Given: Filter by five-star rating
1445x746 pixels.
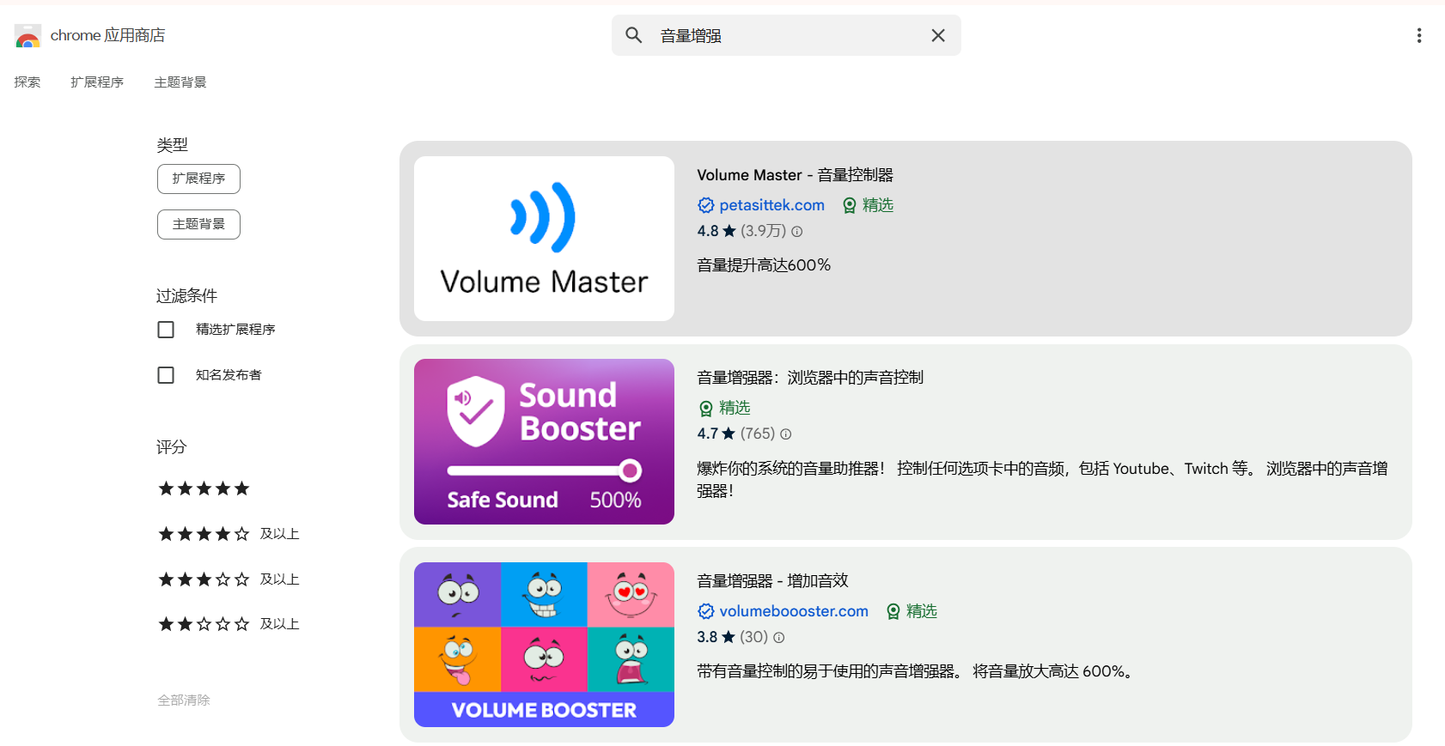Looking at the screenshot, I should (x=204, y=488).
